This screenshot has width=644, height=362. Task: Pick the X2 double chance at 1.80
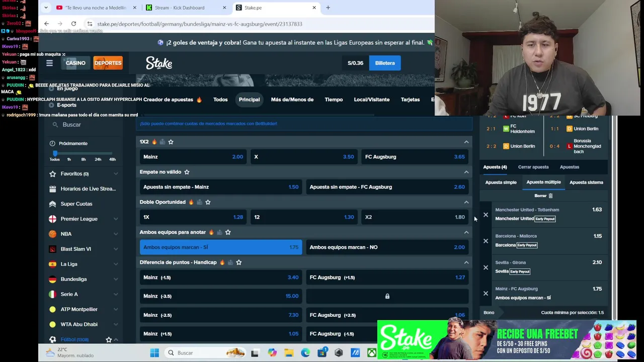coord(415,217)
